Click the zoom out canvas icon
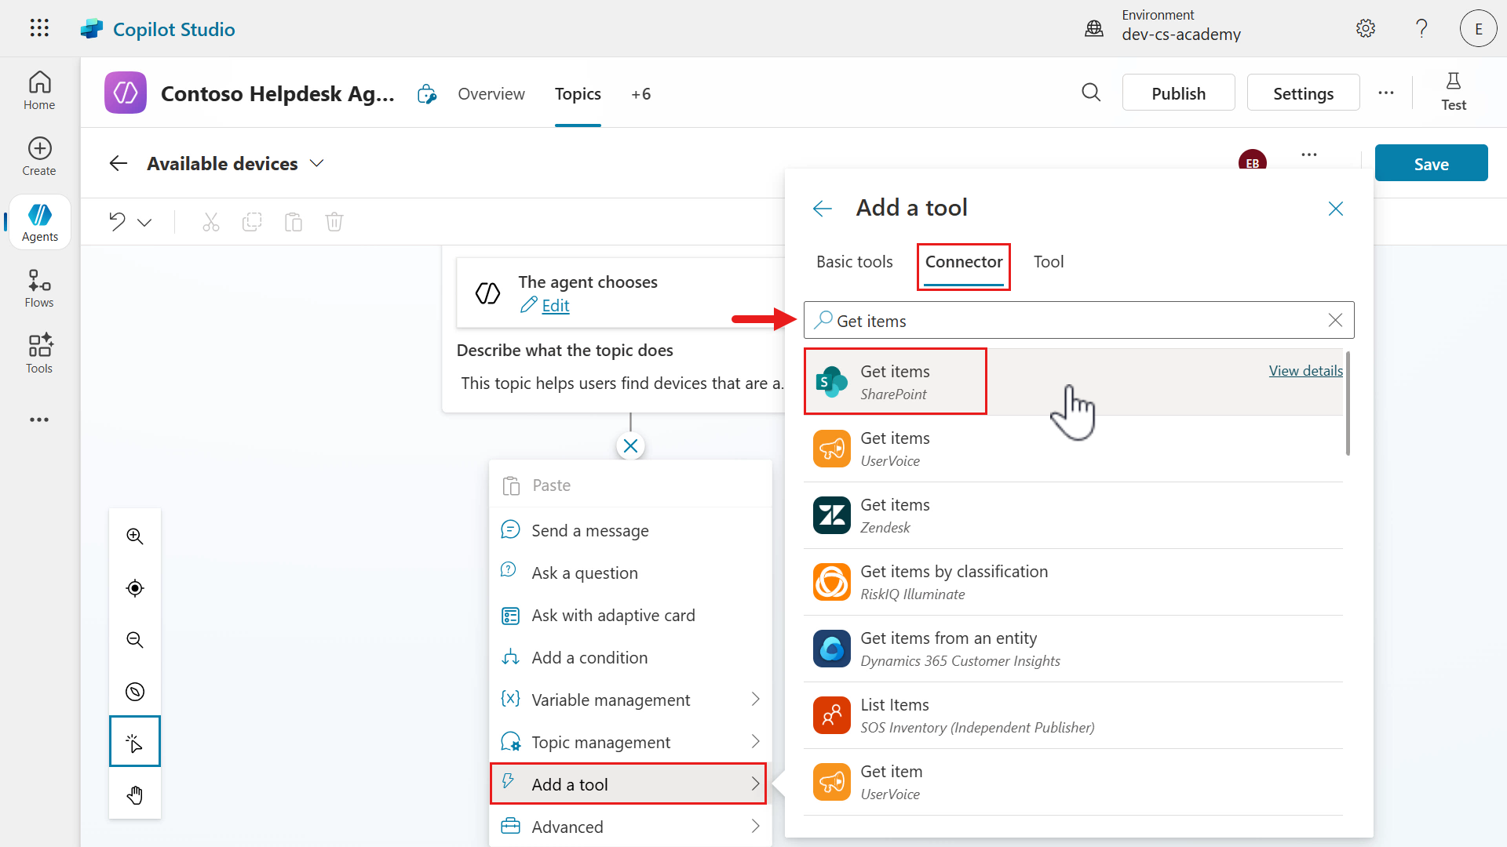The height and width of the screenshot is (847, 1507). point(135,640)
